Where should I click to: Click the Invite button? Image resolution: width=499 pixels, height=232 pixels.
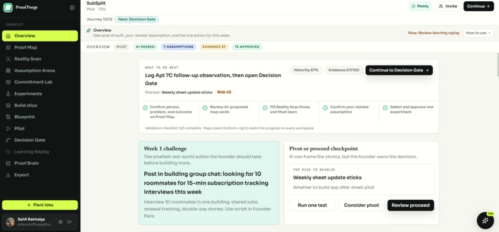[x=448, y=6]
